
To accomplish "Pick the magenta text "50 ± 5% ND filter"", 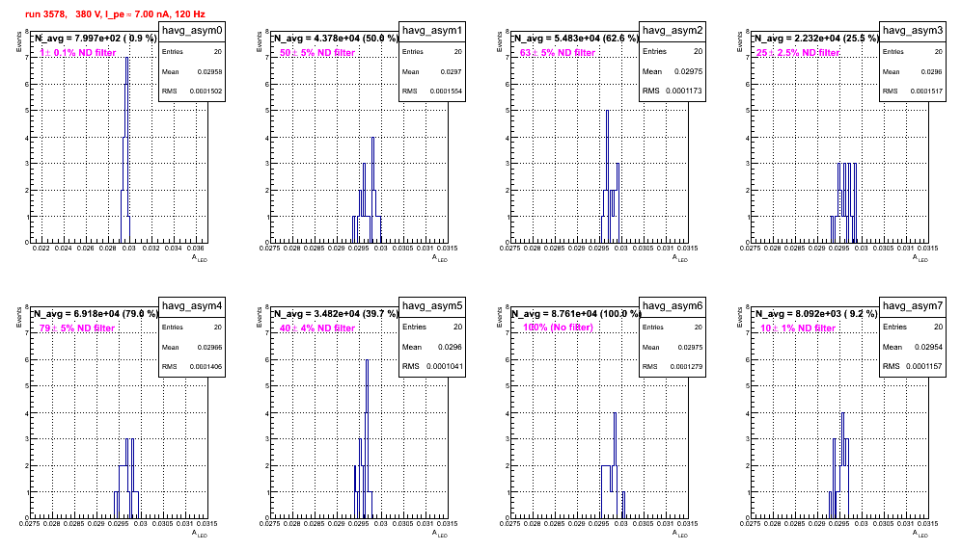I will [x=317, y=53].
